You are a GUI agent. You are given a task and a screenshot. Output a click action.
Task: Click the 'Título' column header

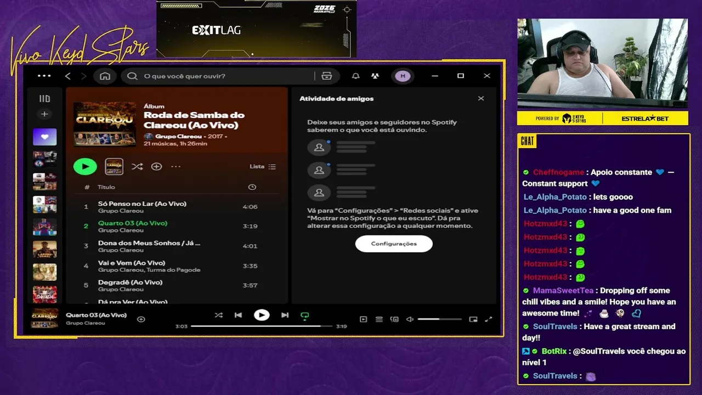[106, 187]
